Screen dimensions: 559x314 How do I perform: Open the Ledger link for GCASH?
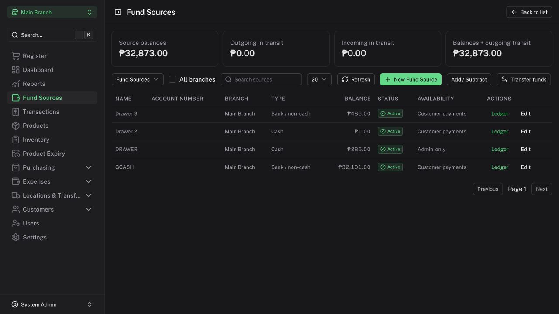500,167
